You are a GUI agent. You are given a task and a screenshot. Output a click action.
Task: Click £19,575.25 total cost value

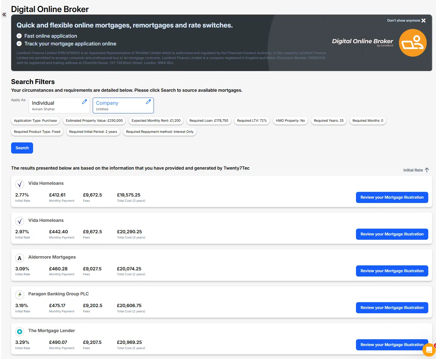(x=129, y=195)
